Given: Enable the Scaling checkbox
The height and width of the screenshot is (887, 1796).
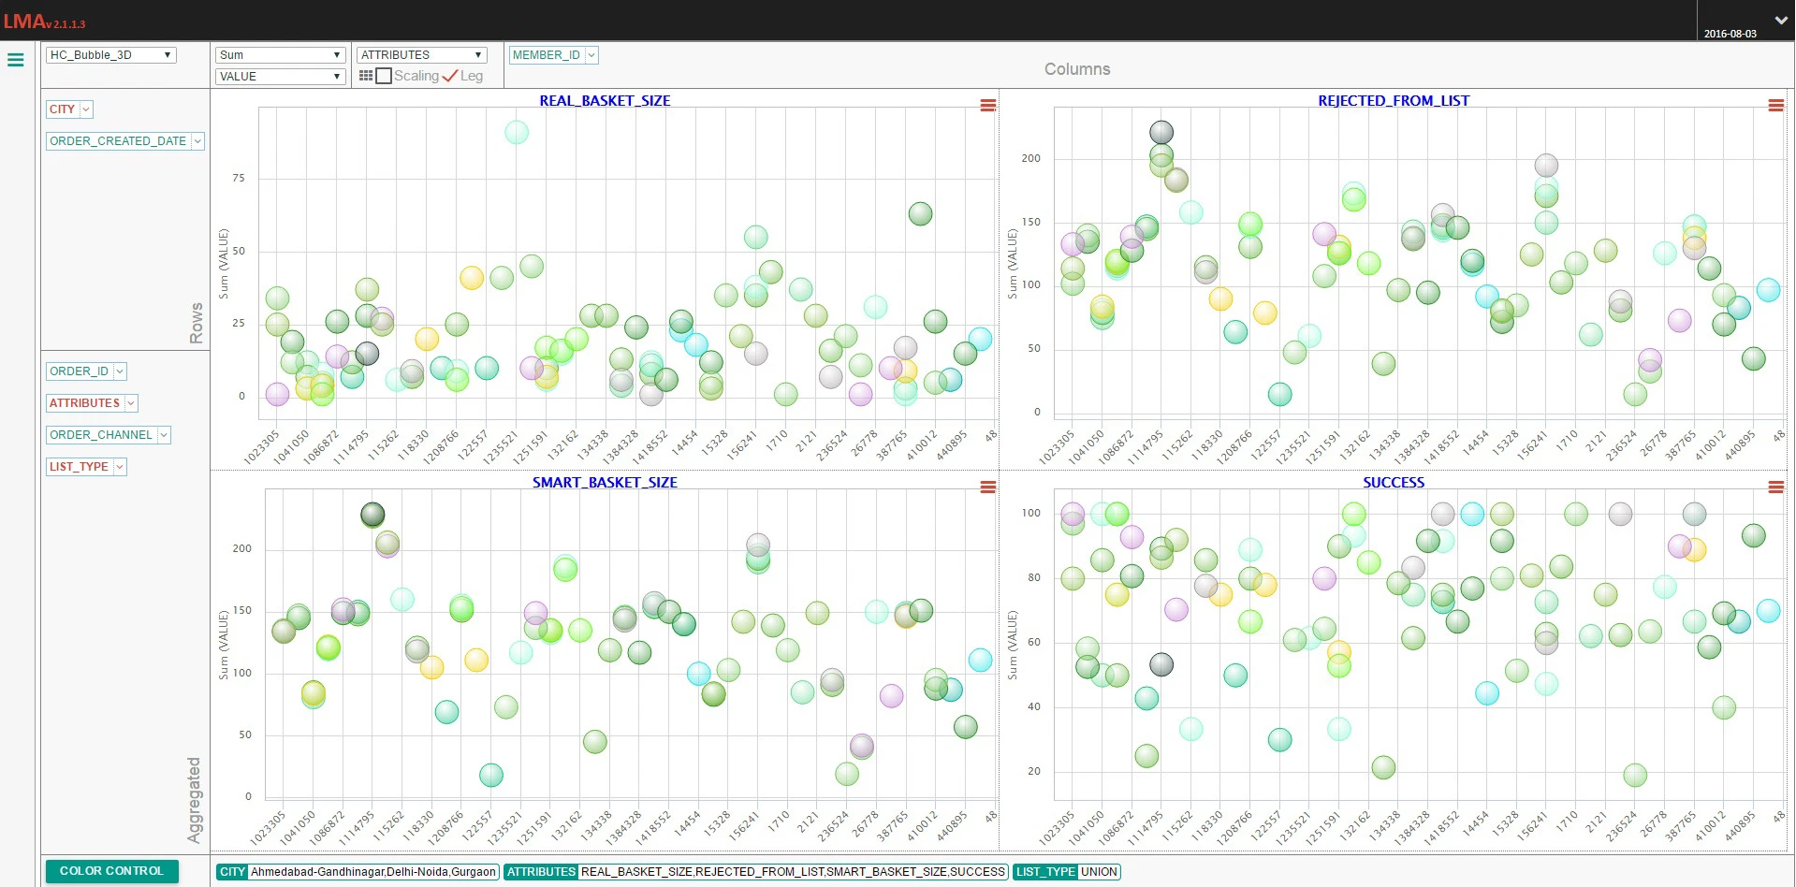Looking at the screenshot, I should coord(384,76).
